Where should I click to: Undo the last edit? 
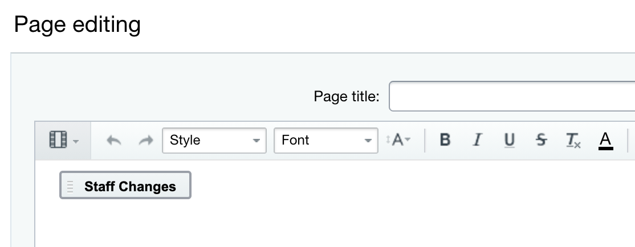114,140
